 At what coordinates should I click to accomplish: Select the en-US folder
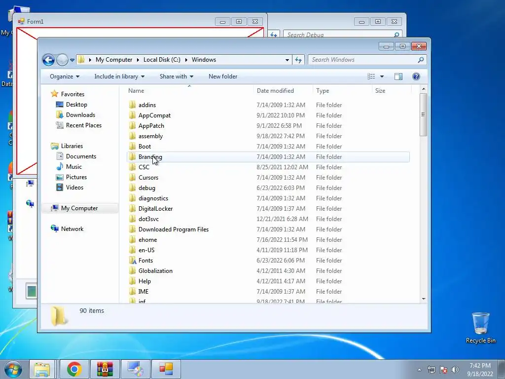tap(146, 250)
